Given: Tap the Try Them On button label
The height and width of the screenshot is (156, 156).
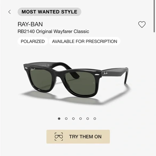Looking at the screenshot, I should click(85, 137).
